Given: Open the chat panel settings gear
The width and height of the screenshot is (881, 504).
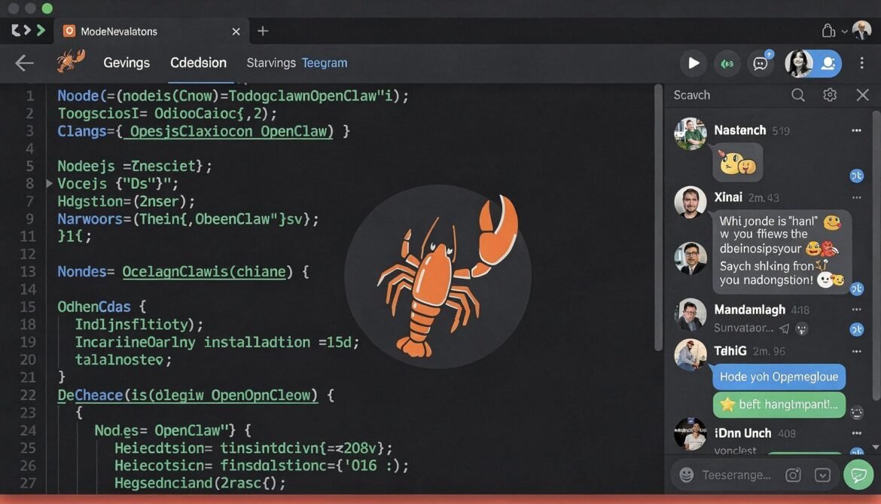Looking at the screenshot, I should click(x=829, y=94).
